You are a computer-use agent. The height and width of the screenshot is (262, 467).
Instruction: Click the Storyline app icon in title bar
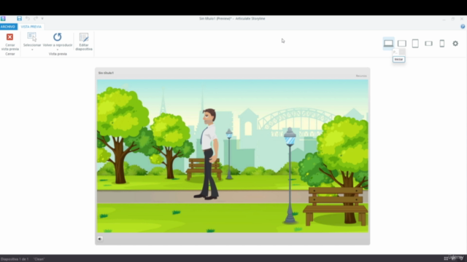[x=3, y=18]
